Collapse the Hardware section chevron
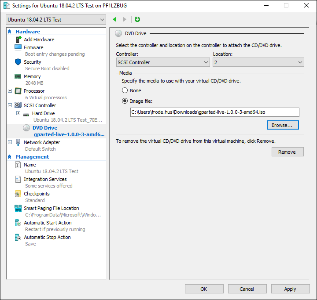 click(10, 32)
